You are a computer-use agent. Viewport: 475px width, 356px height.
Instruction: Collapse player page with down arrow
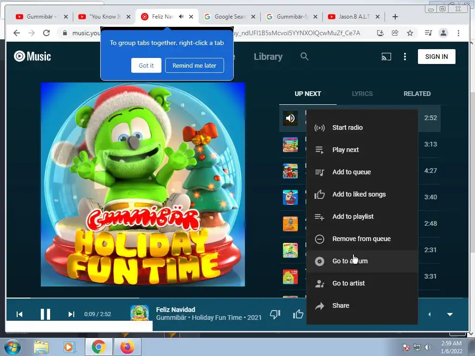pos(450,314)
